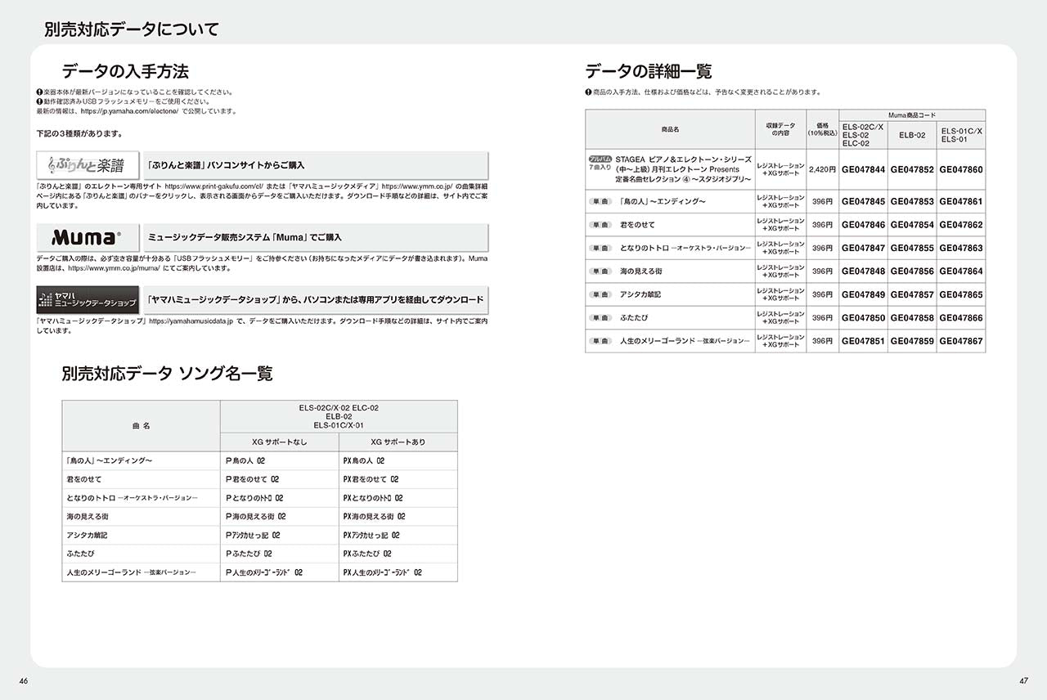Click product code GE047845
Screen dimensions: 1047x700
click(x=863, y=201)
